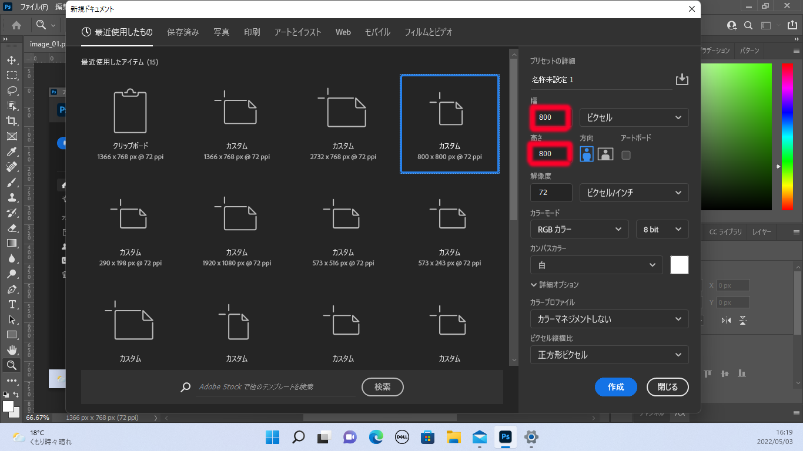Switch to the フィルムとビデオ tab
The width and height of the screenshot is (803, 451).
(x=429, y=32)
